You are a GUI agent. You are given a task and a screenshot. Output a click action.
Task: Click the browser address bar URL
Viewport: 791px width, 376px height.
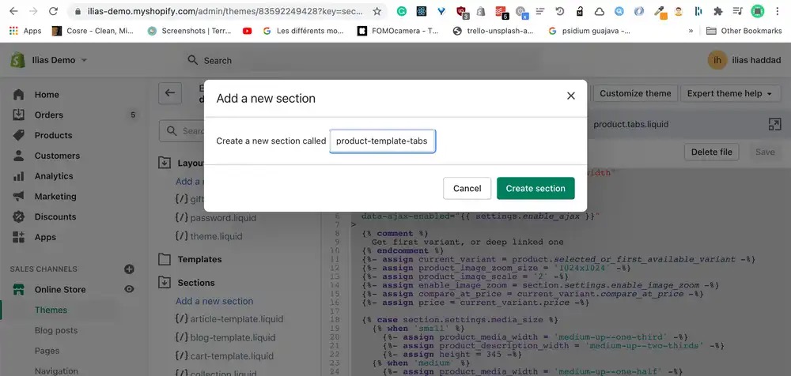coord(225,11)
